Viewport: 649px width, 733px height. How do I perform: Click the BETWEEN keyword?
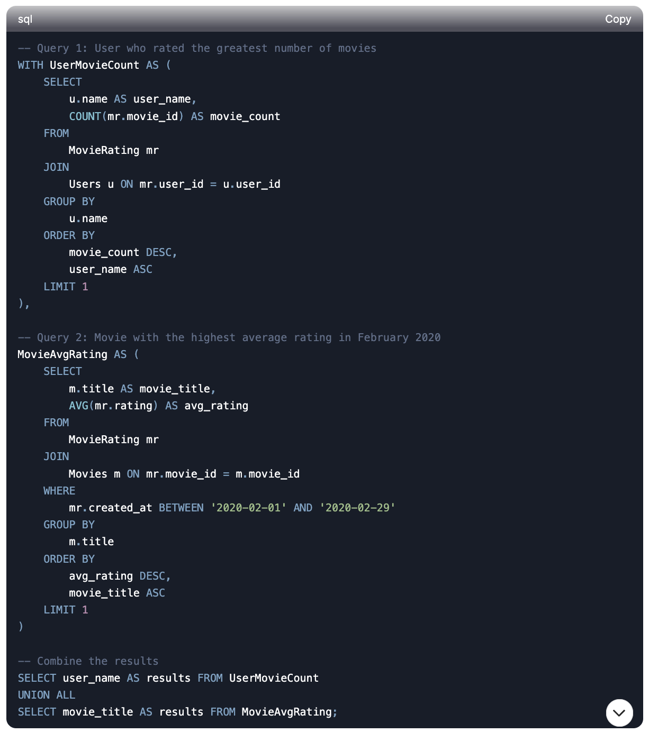coord(181,508)
